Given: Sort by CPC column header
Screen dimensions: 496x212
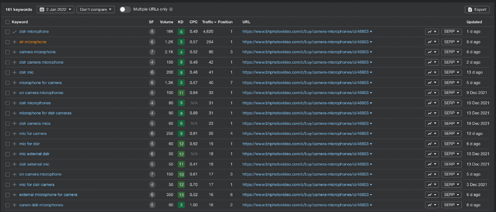Looking at the screenshot, I should coord(193,22).
